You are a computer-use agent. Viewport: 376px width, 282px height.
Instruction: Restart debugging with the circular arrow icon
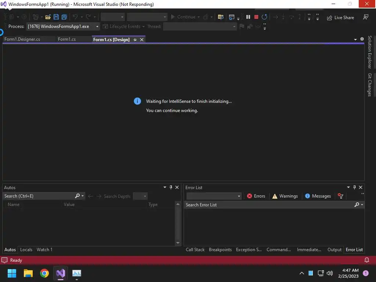pos(264,17)
